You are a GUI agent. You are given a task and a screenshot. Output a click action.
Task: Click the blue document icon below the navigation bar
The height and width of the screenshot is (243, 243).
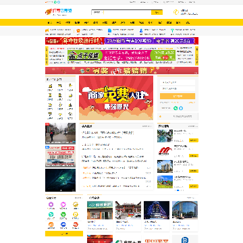pos(109,30)
